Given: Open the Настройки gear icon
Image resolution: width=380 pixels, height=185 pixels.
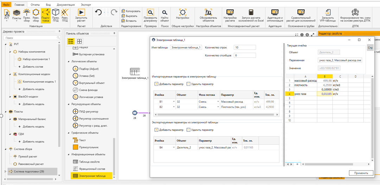Looking at the screenshot, I should 183,12.
